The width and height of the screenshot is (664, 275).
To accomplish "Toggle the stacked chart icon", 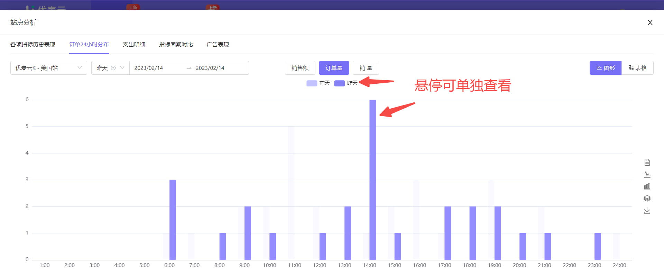I will tap(647, 199).
